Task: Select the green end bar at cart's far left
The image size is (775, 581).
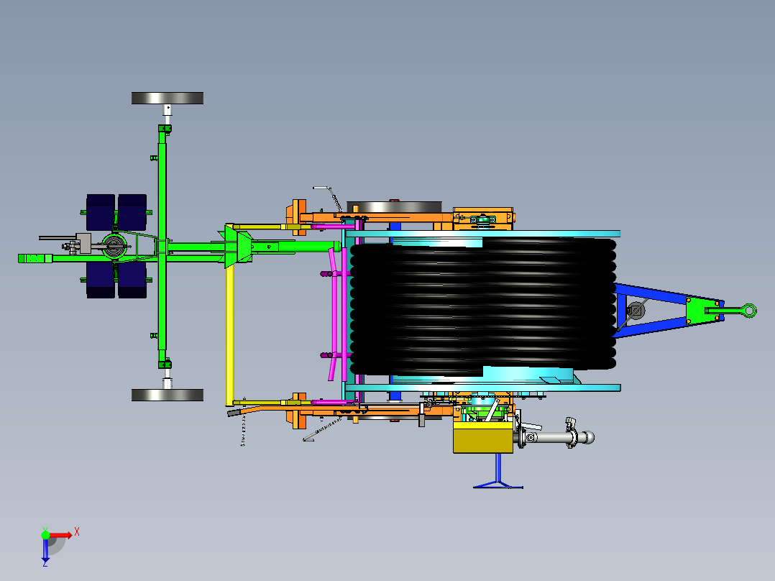Action: pyautogui.click(x=35, y=258)
